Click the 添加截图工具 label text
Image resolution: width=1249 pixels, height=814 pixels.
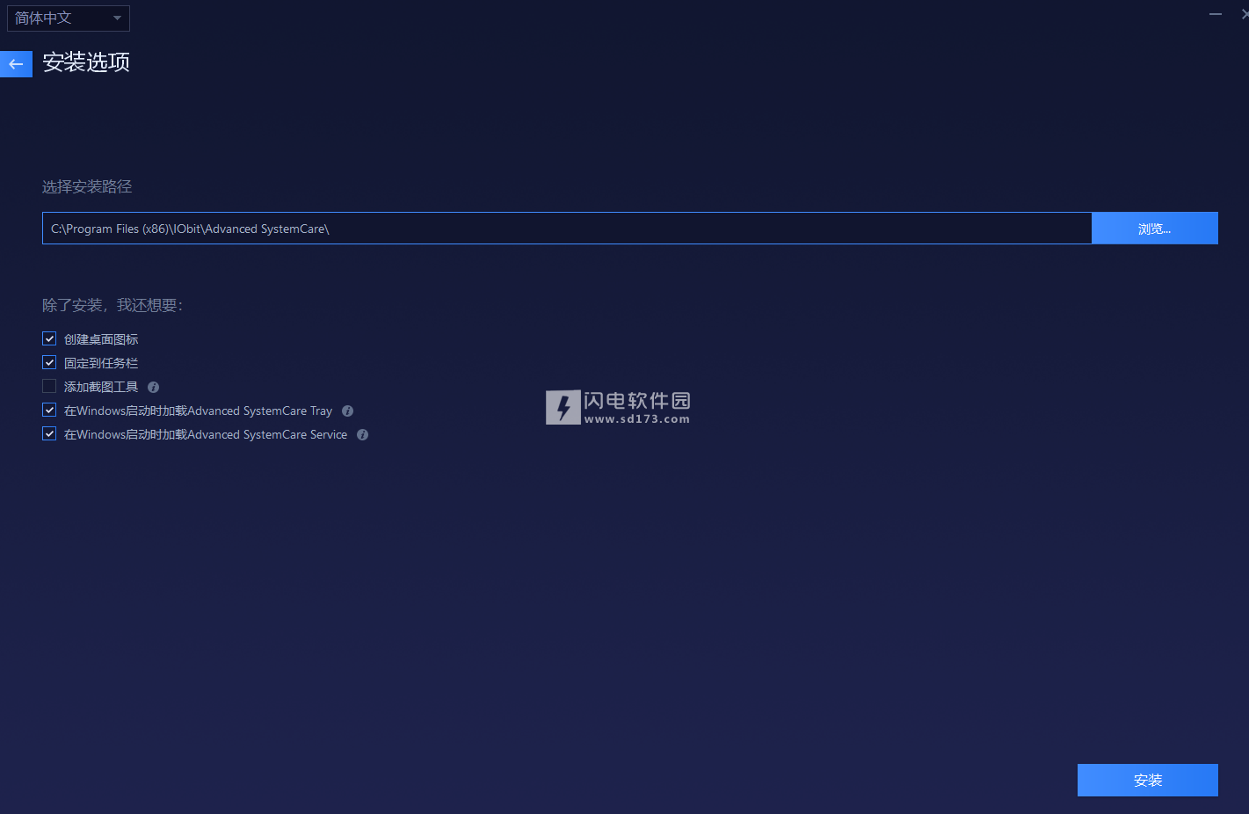pos(101,387)
